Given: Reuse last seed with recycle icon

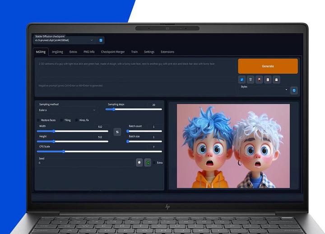Looking at the screenshot, I should 147,162.
